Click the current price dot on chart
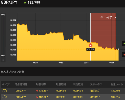 [x=118, y=49]
